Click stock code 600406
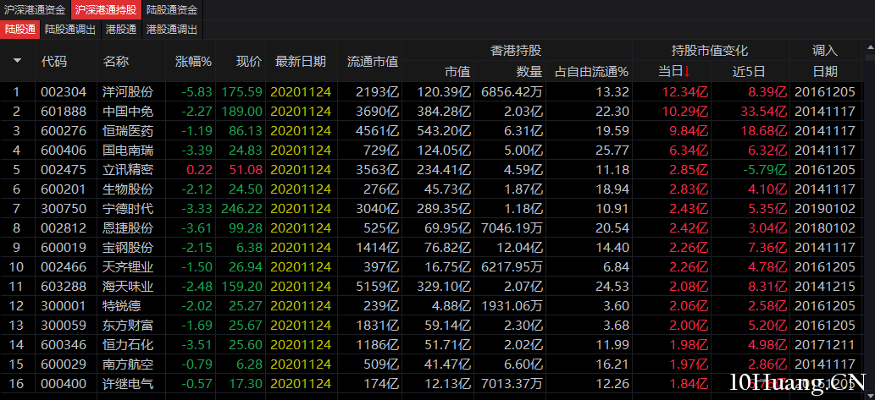This screenshot has height=400, width=875. 64,151
